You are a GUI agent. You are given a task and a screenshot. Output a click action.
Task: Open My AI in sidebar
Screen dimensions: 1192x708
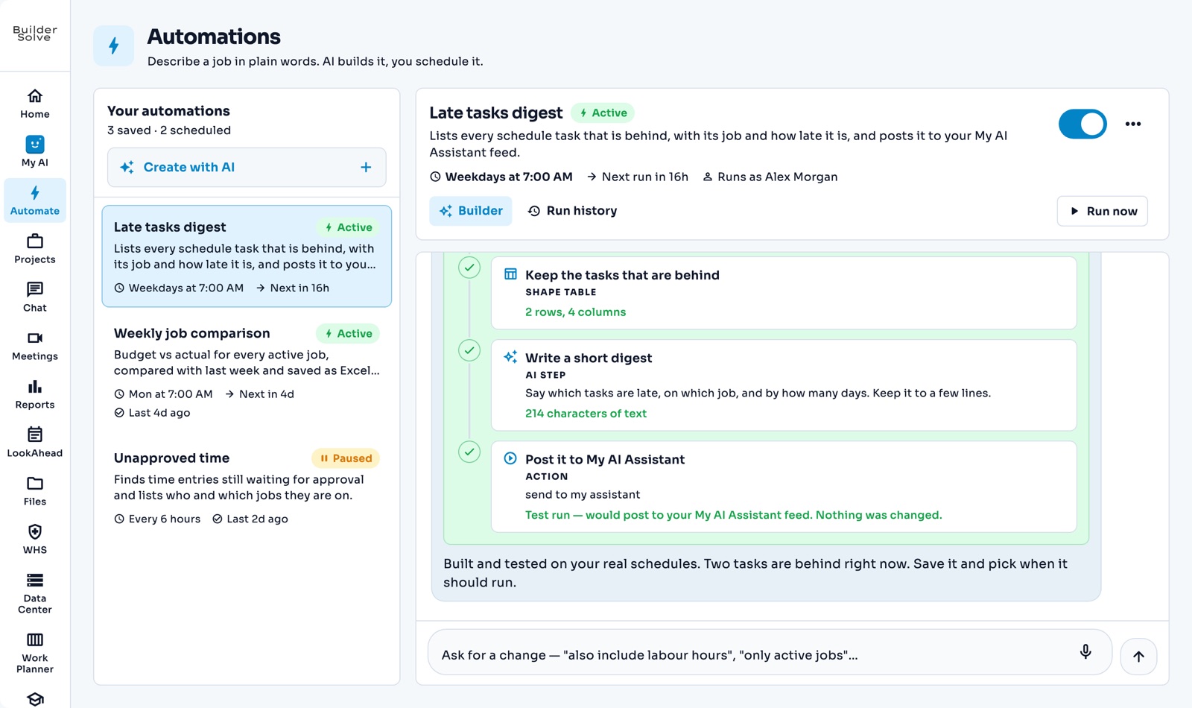(x=35, y=152)
